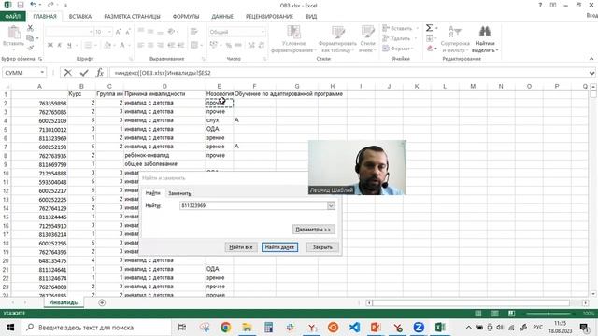The image size is (598, 336).
Task: Open Format as Table (Форматировать как таблицу)
Action: coord(337,39)
